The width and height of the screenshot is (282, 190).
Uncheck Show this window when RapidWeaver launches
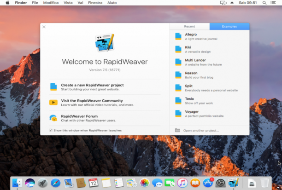51,130
